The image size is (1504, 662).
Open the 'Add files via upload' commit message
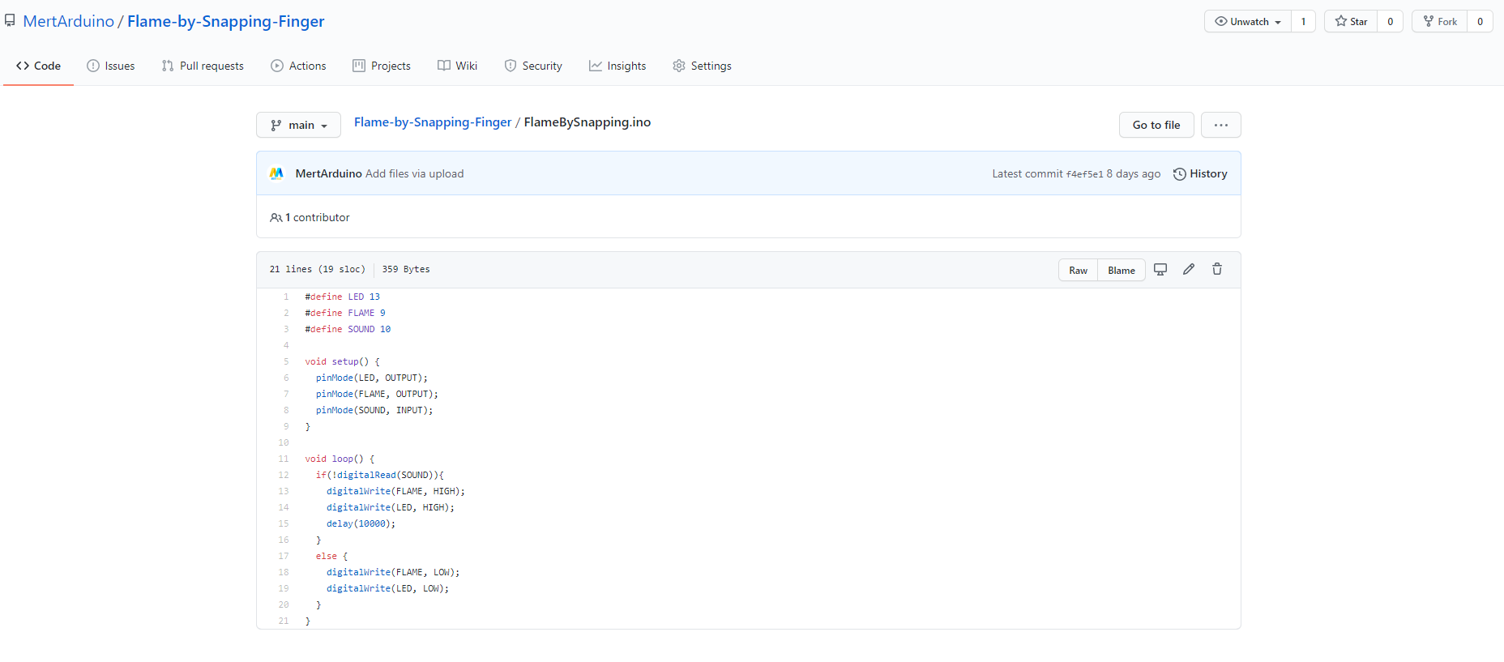pyautogui.click(x=415, y=173)
